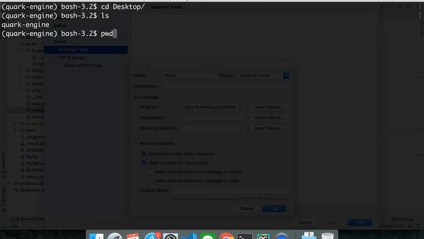Toggle Synchronize files after execution checkbox

144,154
